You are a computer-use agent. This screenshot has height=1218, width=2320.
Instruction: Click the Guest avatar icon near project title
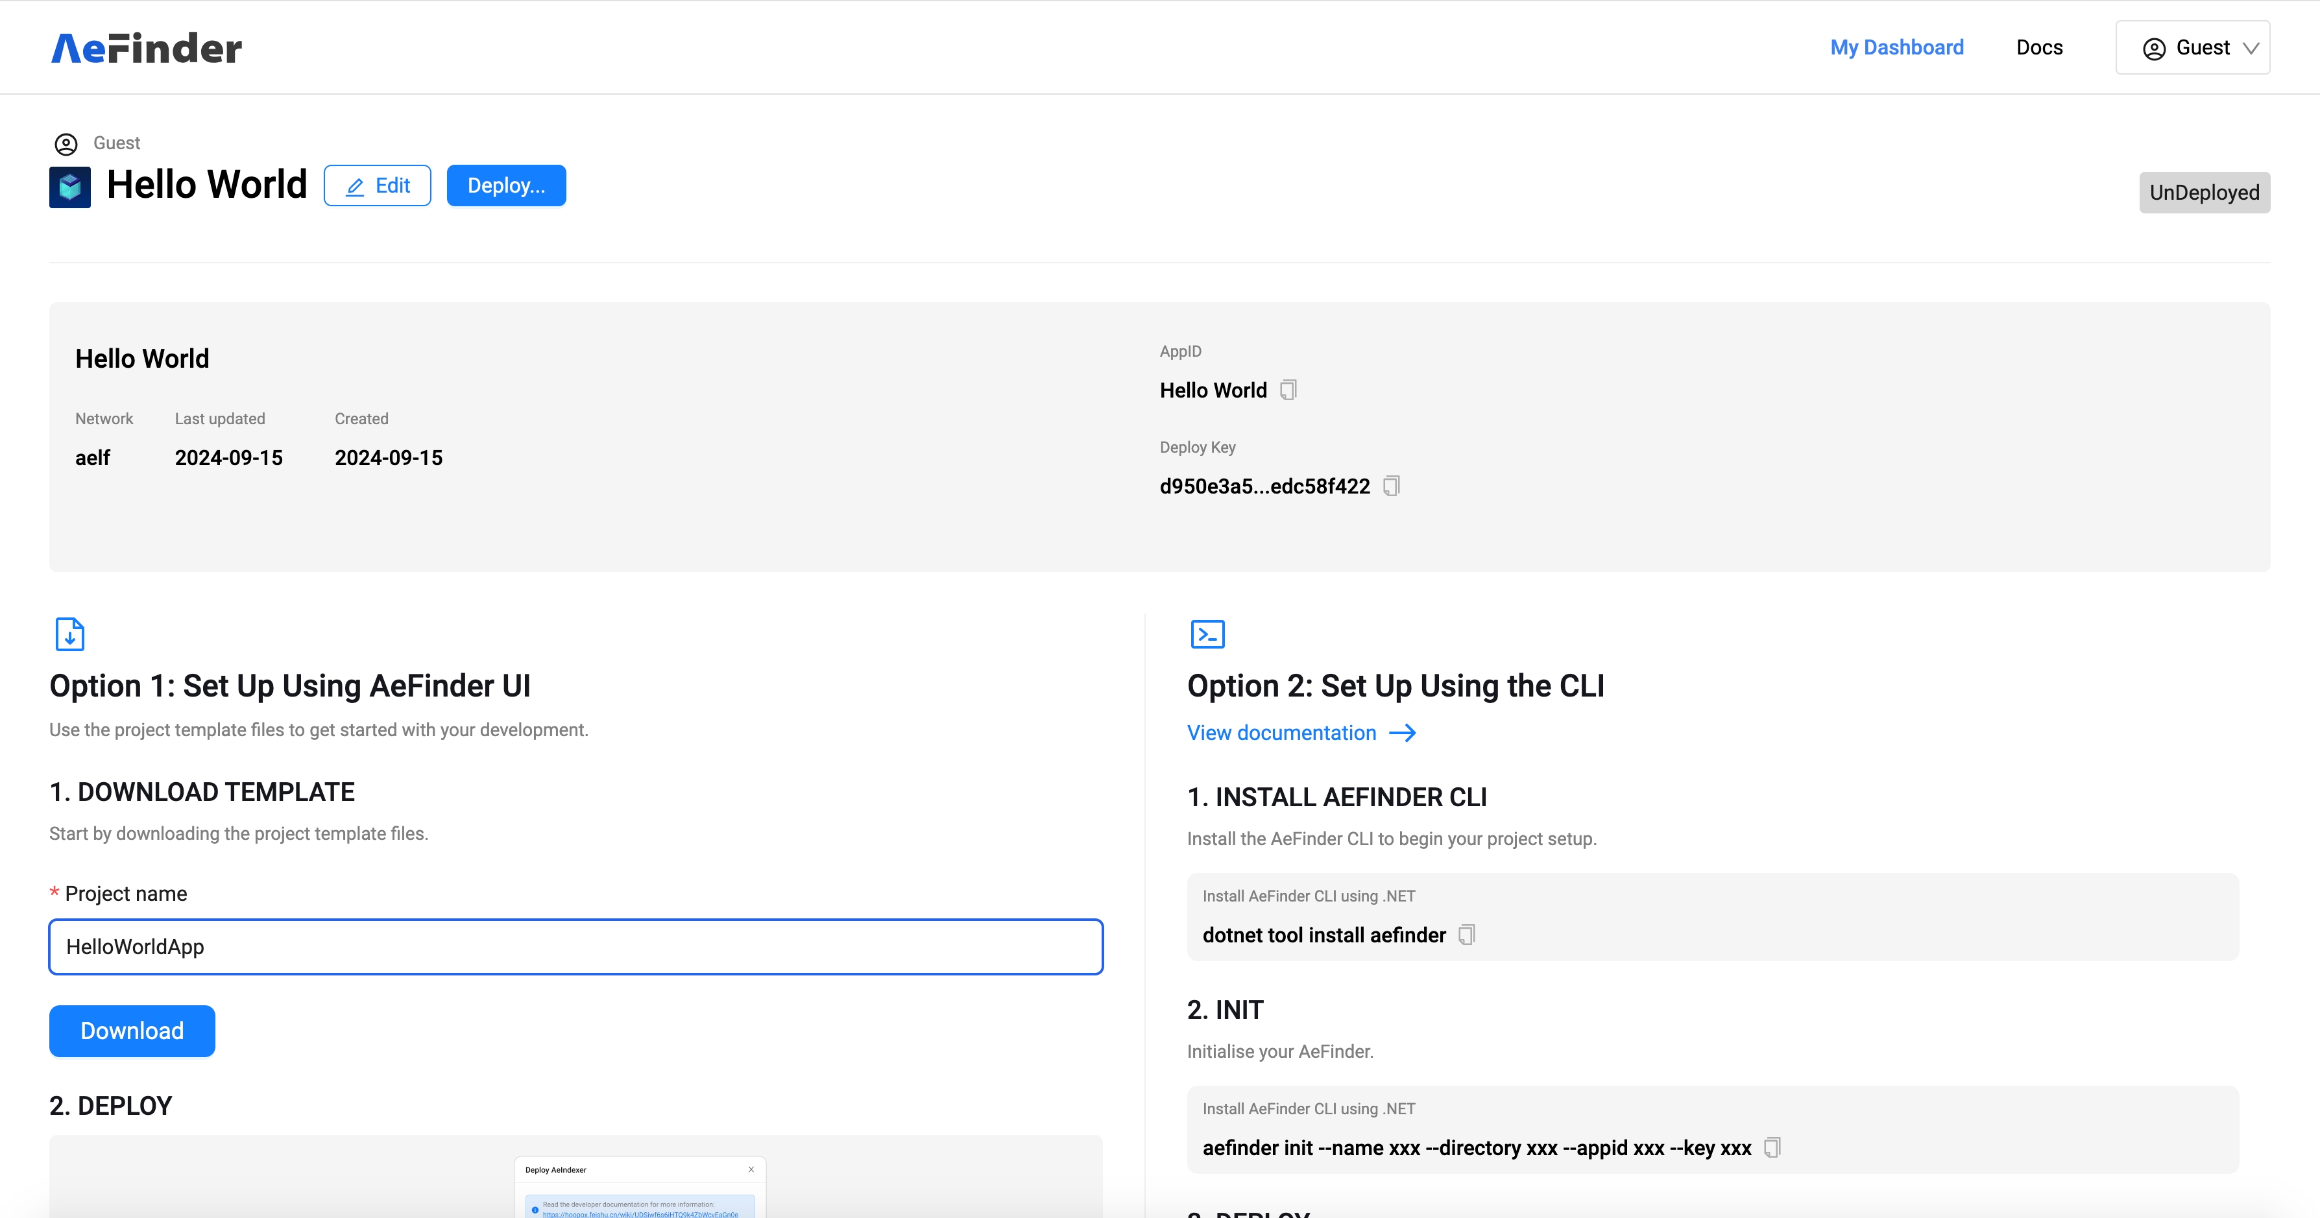pos(66,143)
